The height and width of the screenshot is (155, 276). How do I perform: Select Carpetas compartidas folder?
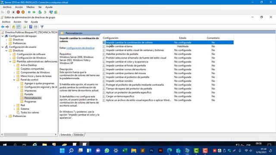tap(32, 69)
